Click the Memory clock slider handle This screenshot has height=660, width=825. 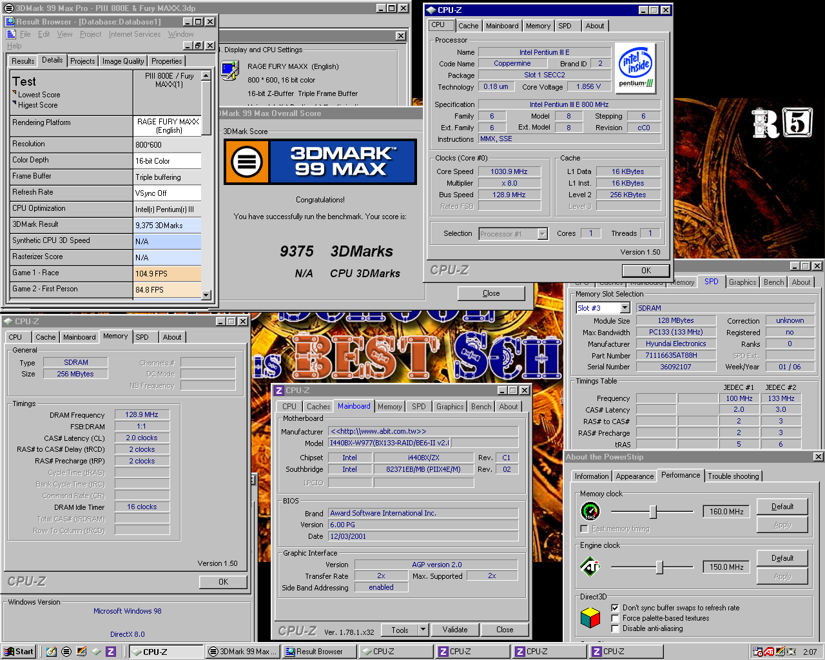click(x=653, y=512)
